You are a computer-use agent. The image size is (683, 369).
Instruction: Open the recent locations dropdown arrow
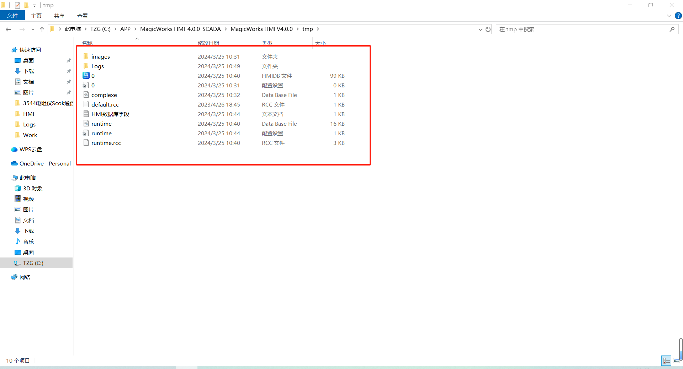point(33,29)
